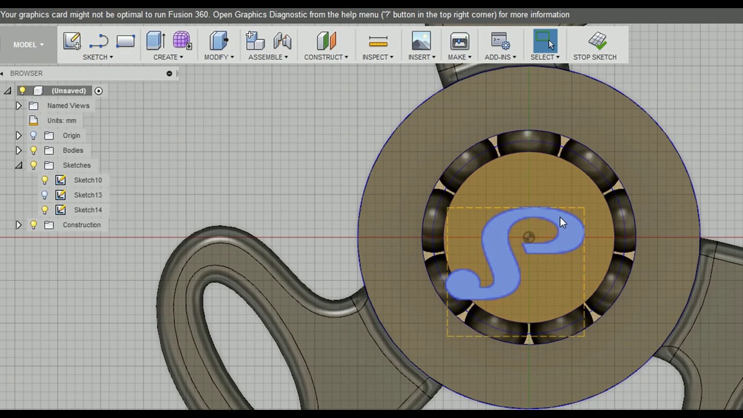Expand the Origin tree node
The image size is (743, 418).
19,135
